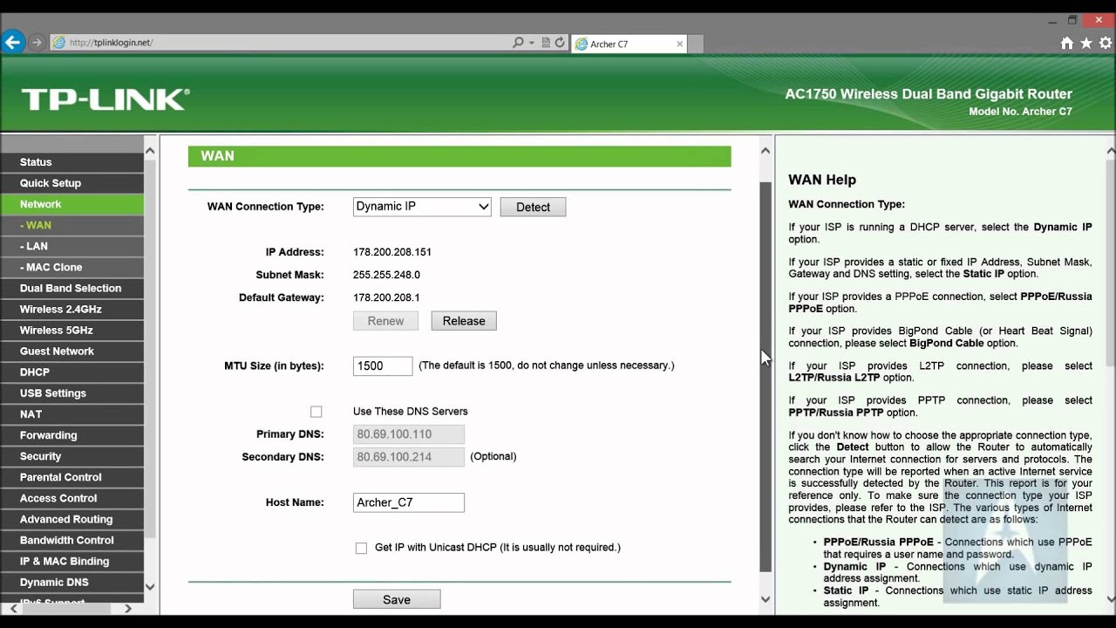Check Get IP with Unicast DHCP
1116x628 pixels.
click(361, 548)
